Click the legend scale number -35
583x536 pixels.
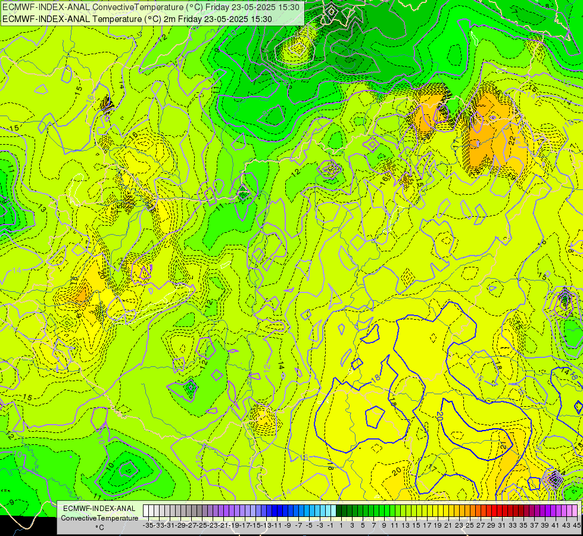[148, 525]
